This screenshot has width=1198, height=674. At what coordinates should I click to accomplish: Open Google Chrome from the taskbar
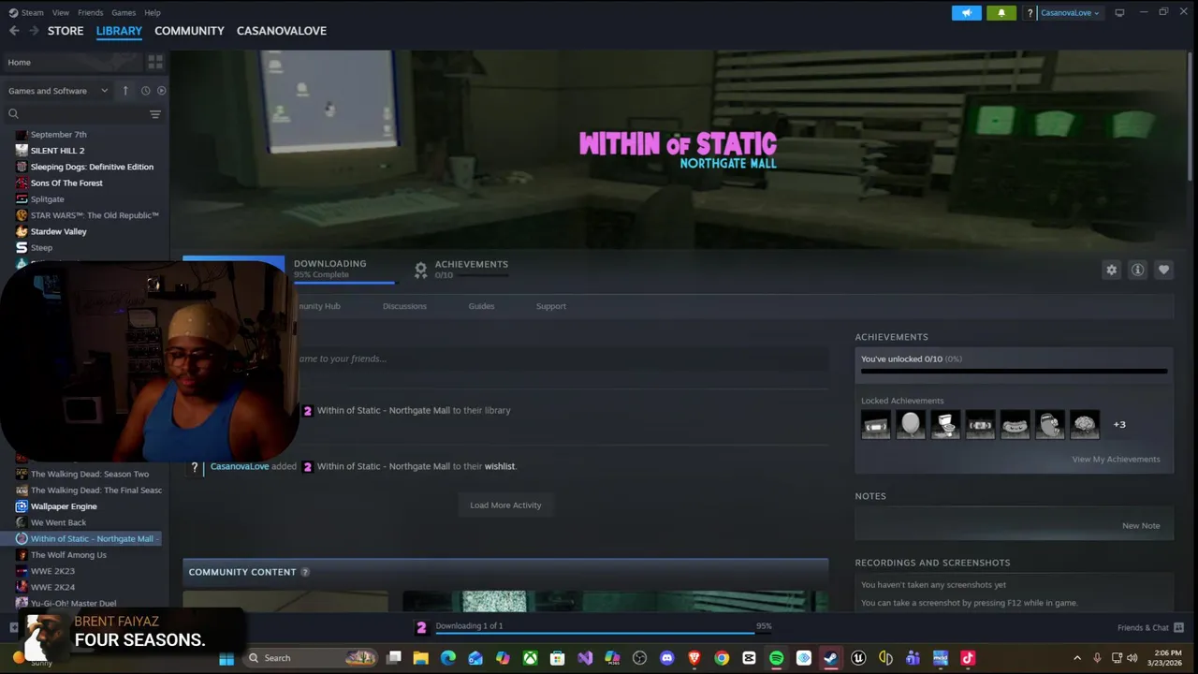(722, 658)
